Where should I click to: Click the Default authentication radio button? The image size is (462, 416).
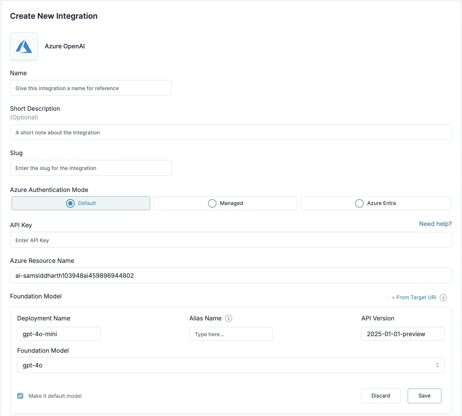click(x=70, y=203)
